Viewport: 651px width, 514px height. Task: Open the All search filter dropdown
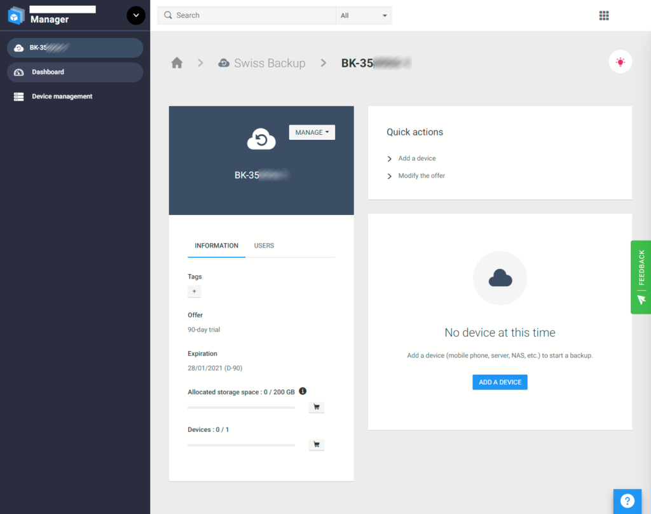(364, 15)
